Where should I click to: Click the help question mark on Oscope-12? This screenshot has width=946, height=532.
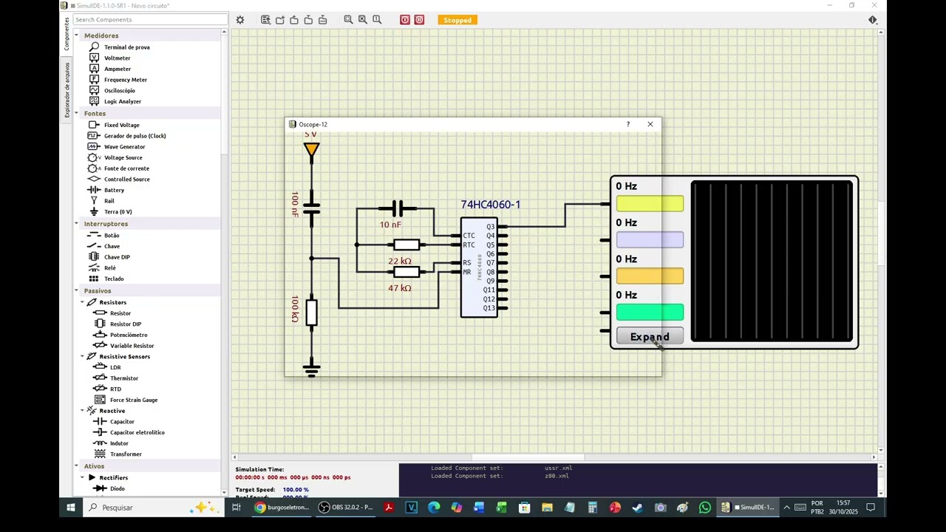point(628,124)
